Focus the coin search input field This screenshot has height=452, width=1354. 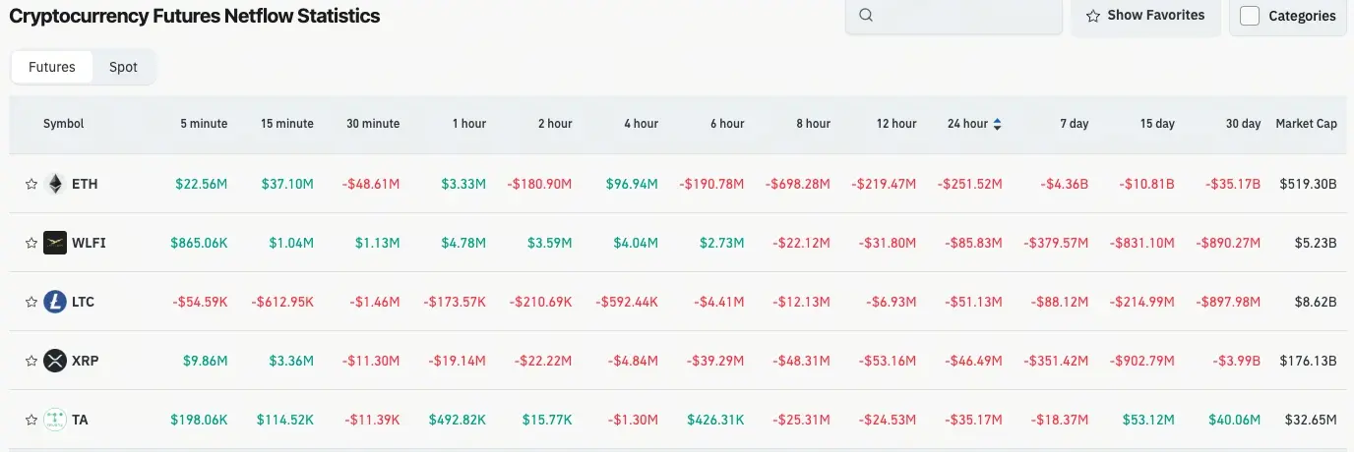(x=954, y=16)
